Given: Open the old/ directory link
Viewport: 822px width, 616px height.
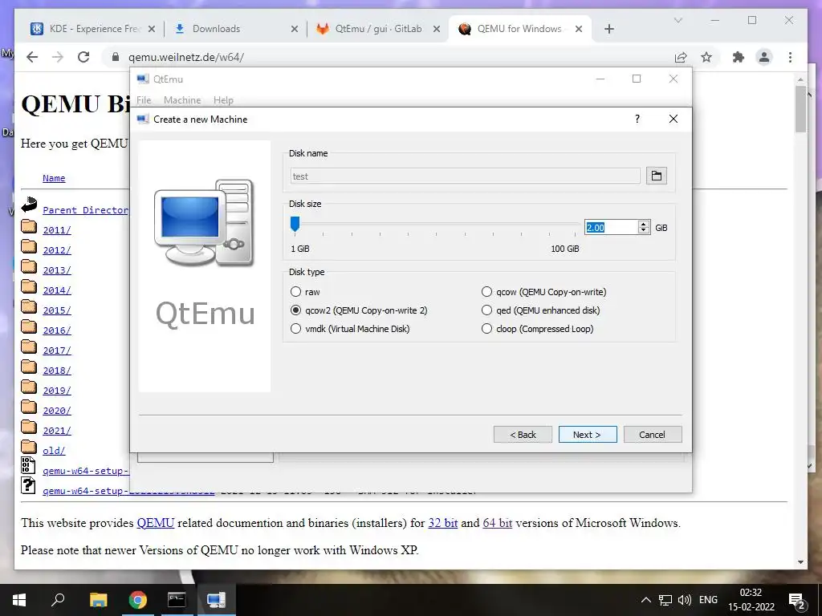Looking at the screenshot, I should tap(54, 451).
